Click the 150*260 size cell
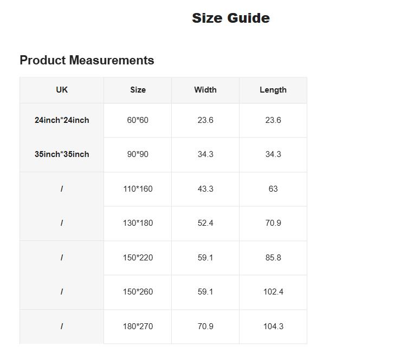 point(138,292)
